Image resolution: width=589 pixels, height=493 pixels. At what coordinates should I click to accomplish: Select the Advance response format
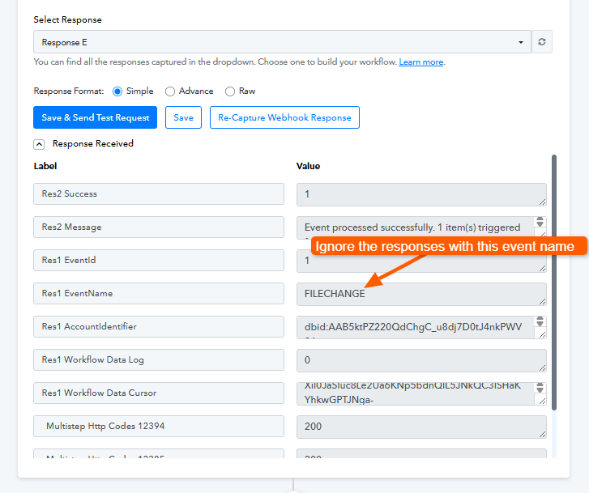(x=170, y=91)
